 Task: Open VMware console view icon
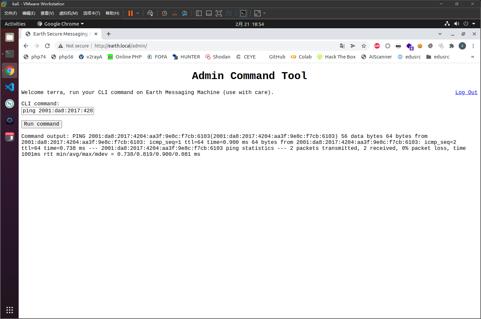[243, 13]
